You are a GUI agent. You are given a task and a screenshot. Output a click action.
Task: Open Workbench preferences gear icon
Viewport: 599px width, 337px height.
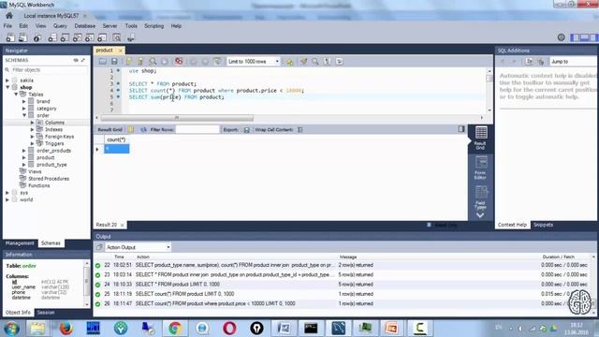pyautogui.click(x=562, y=37)
